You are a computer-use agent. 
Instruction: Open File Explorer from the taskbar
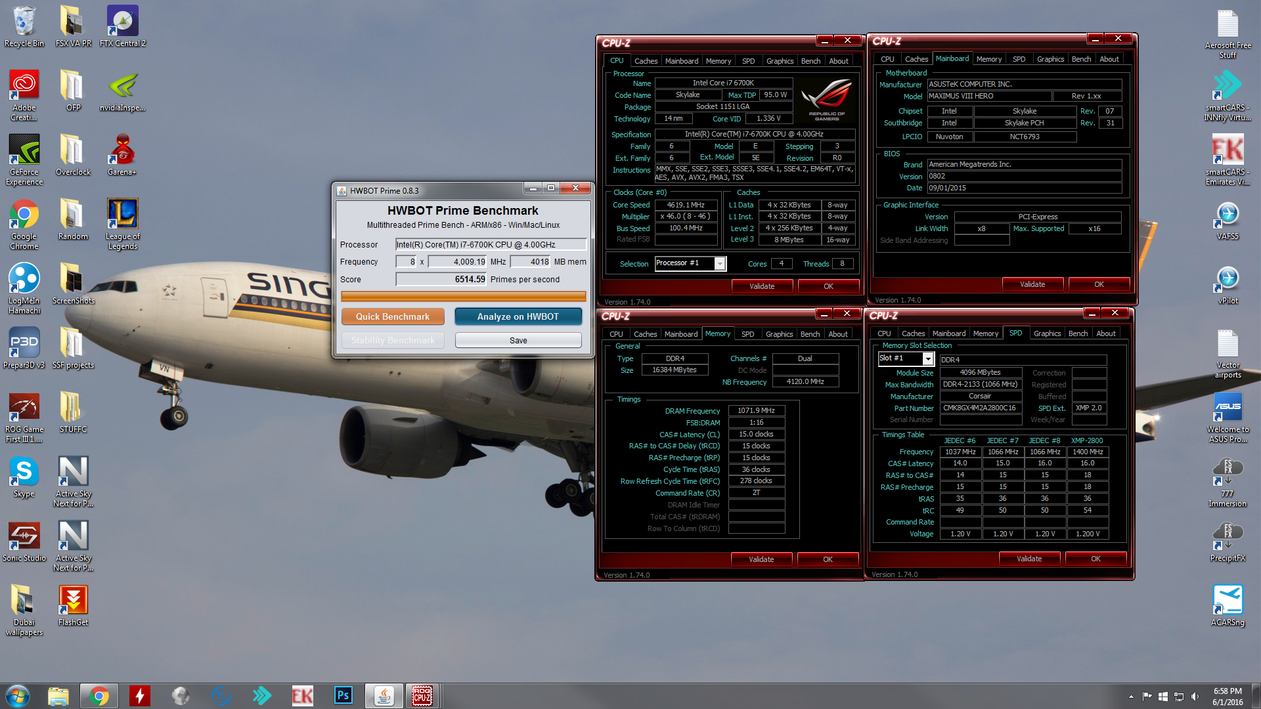[x=58, y=696]
